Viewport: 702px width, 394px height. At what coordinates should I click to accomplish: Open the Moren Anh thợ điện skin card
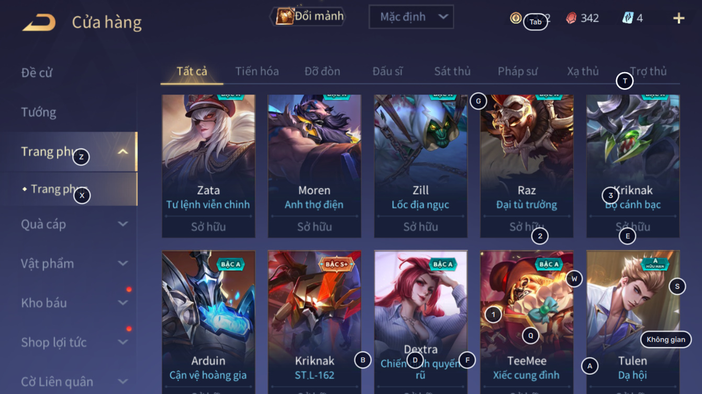[314, 166]
